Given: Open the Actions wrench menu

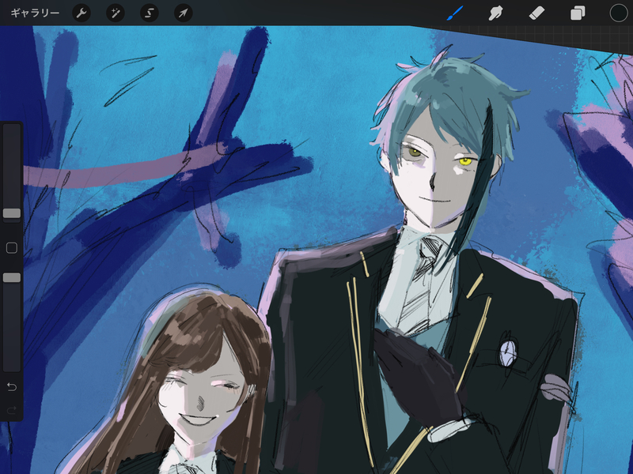Looking at the screenshot, I should pyautogui.click(x=81, y=13).
